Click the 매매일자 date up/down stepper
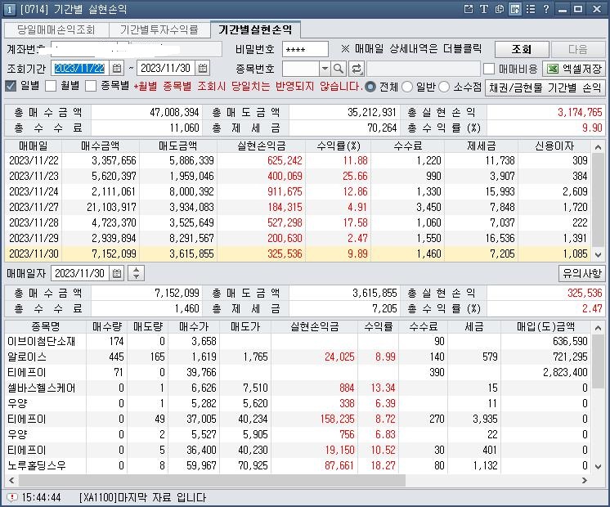Screen dimensions: 610x507 tap(137, 273)
